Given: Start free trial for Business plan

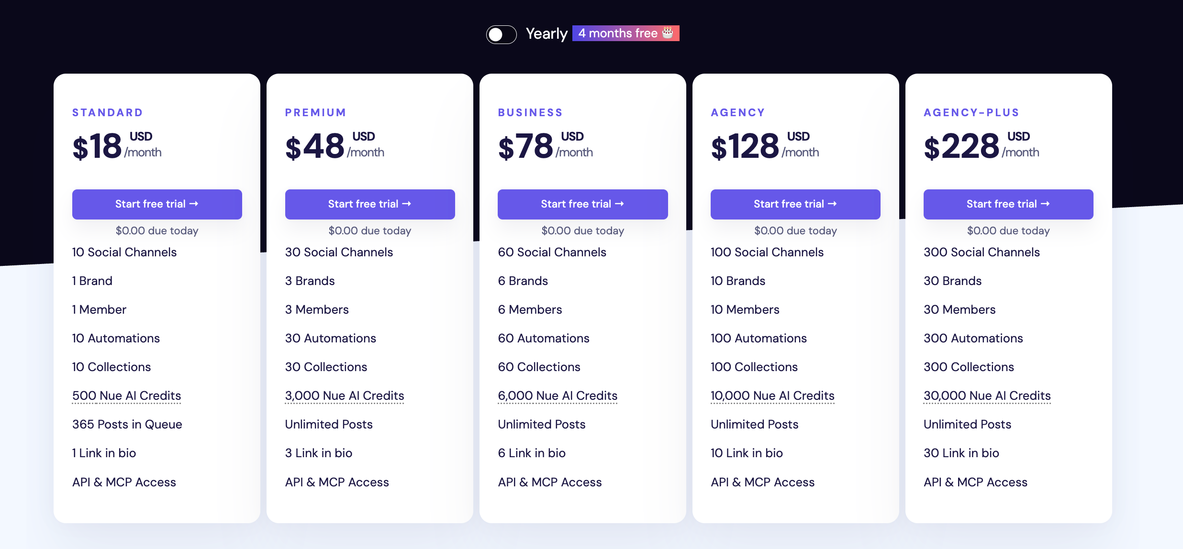Looking at the screenshot, I should tap(582, 204).
